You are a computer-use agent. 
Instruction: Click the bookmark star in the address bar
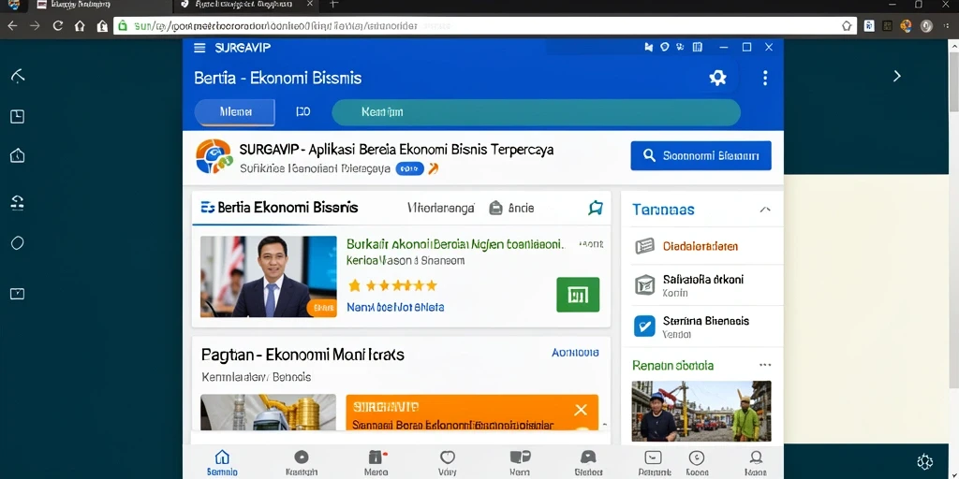(847, 25)
